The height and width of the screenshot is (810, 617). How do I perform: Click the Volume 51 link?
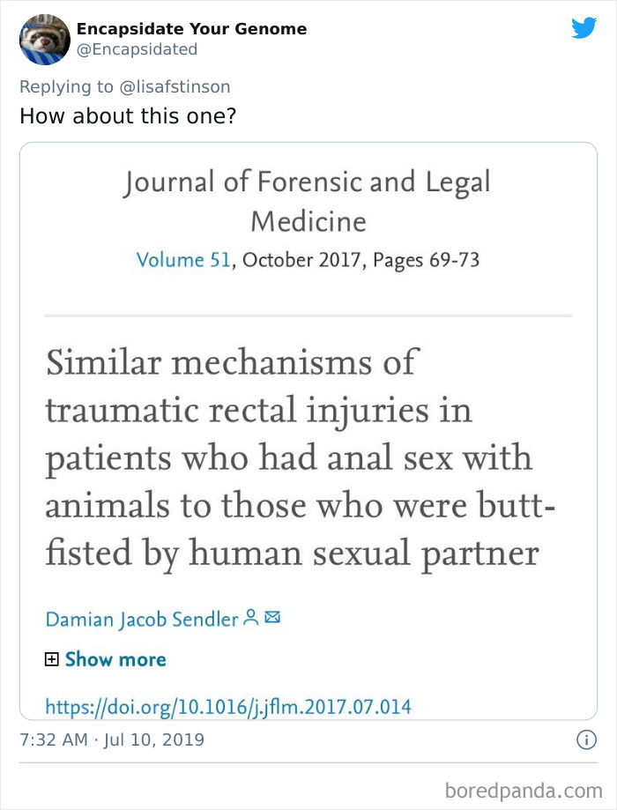[170, 260]
